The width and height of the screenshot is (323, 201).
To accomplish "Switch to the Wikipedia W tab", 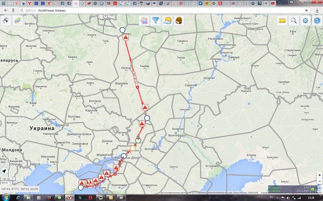I will pos(266,4).
